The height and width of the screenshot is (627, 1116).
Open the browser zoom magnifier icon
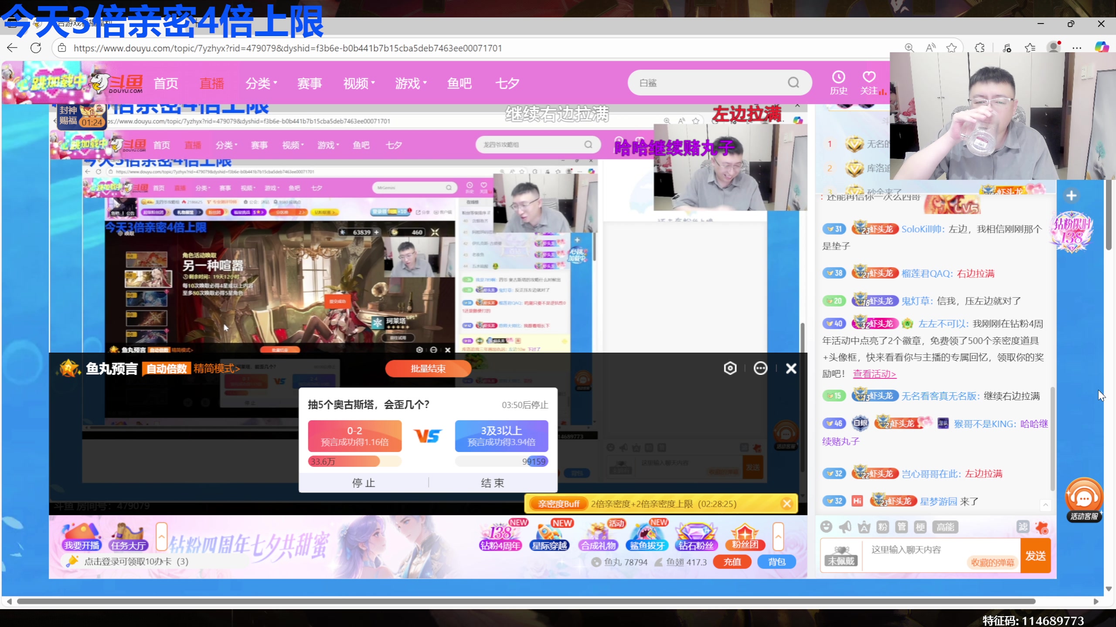click(x=909, y=48)
